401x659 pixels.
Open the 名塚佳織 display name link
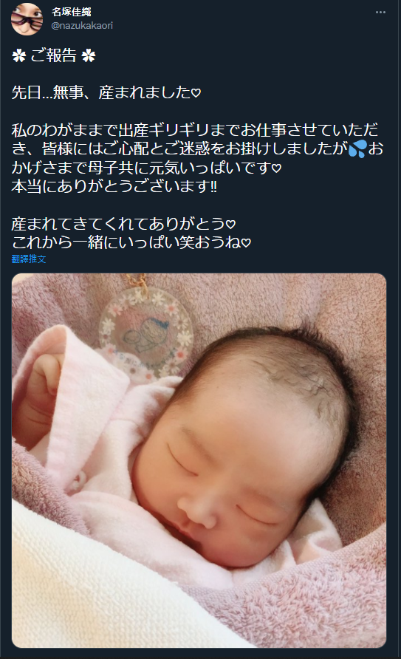[72, 12]
